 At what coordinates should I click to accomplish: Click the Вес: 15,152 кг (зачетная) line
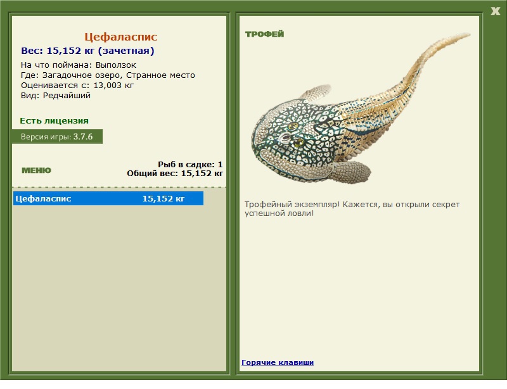tap(87, 51)
